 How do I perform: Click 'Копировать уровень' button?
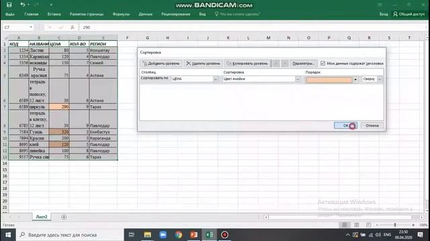(247, 64)
